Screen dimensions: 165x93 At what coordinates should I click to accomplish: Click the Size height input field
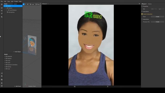click(161, 9)
